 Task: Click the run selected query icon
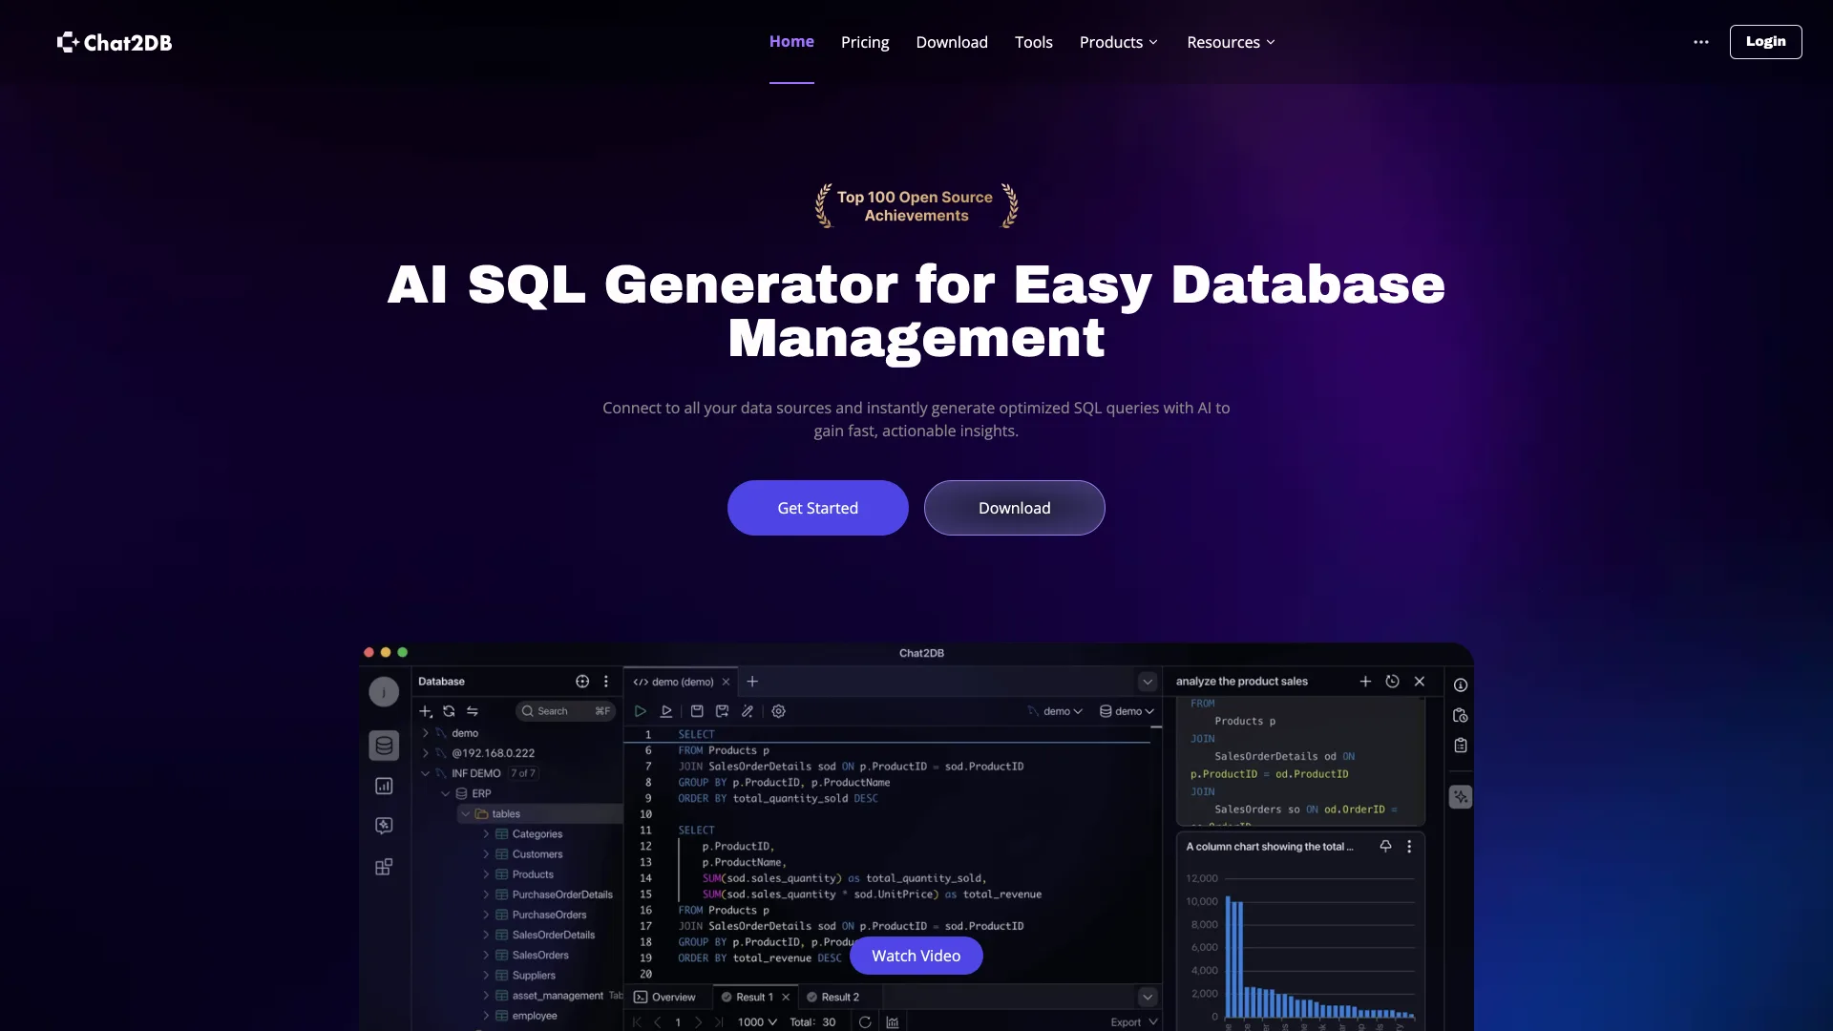(666, 711)
